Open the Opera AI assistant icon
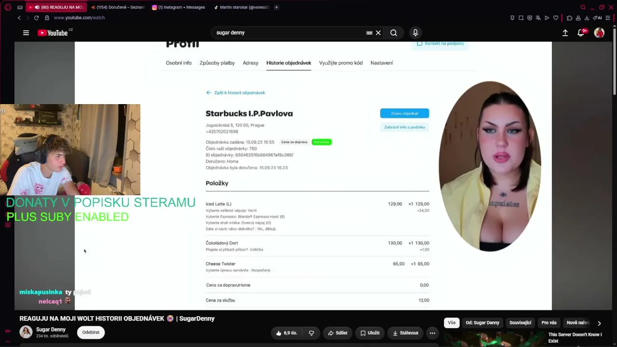Viewport: 617px width, 347px height. 598,18
